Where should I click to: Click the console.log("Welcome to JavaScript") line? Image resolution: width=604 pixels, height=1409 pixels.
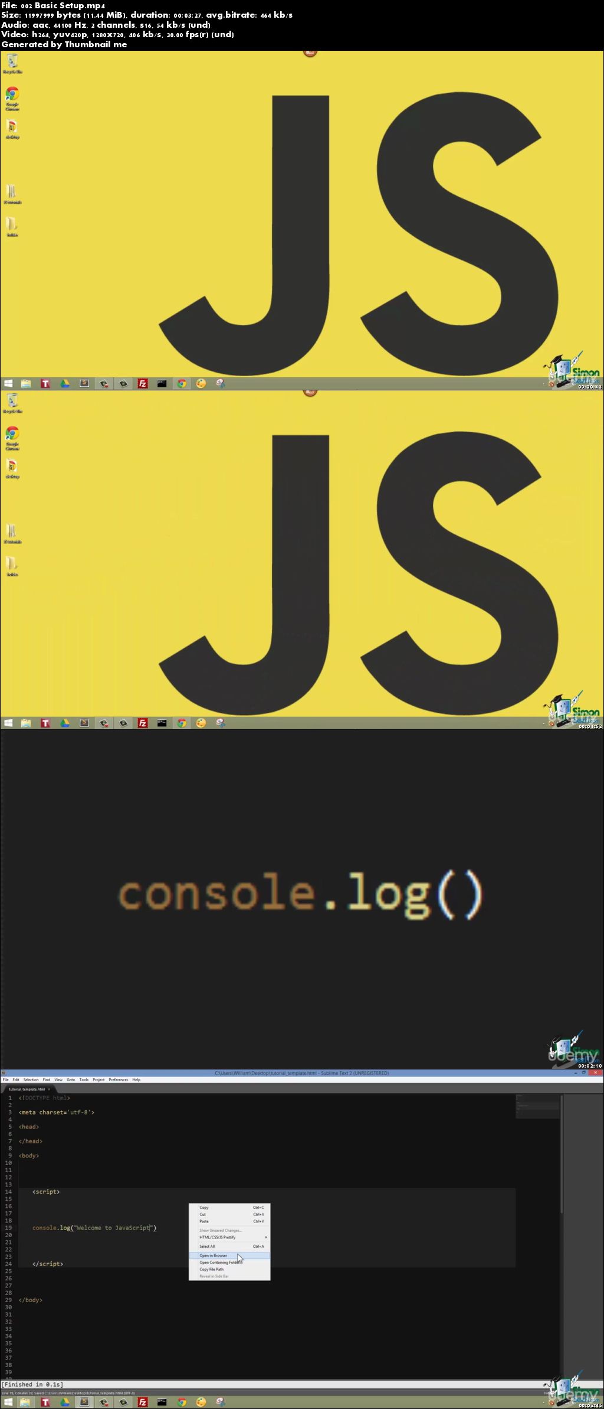(94, 1228)
